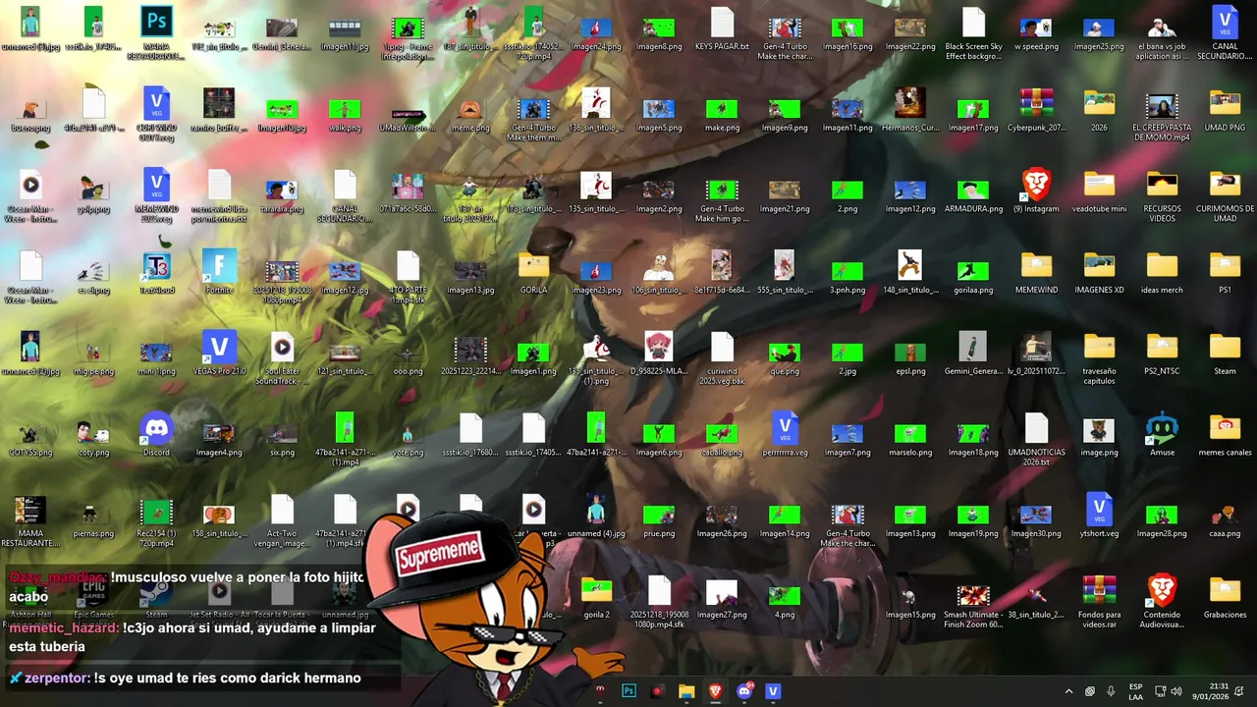1257x707 pixels.
Task: Select the (9) Instagram Brave shortcut
Action: [1036, 190]
